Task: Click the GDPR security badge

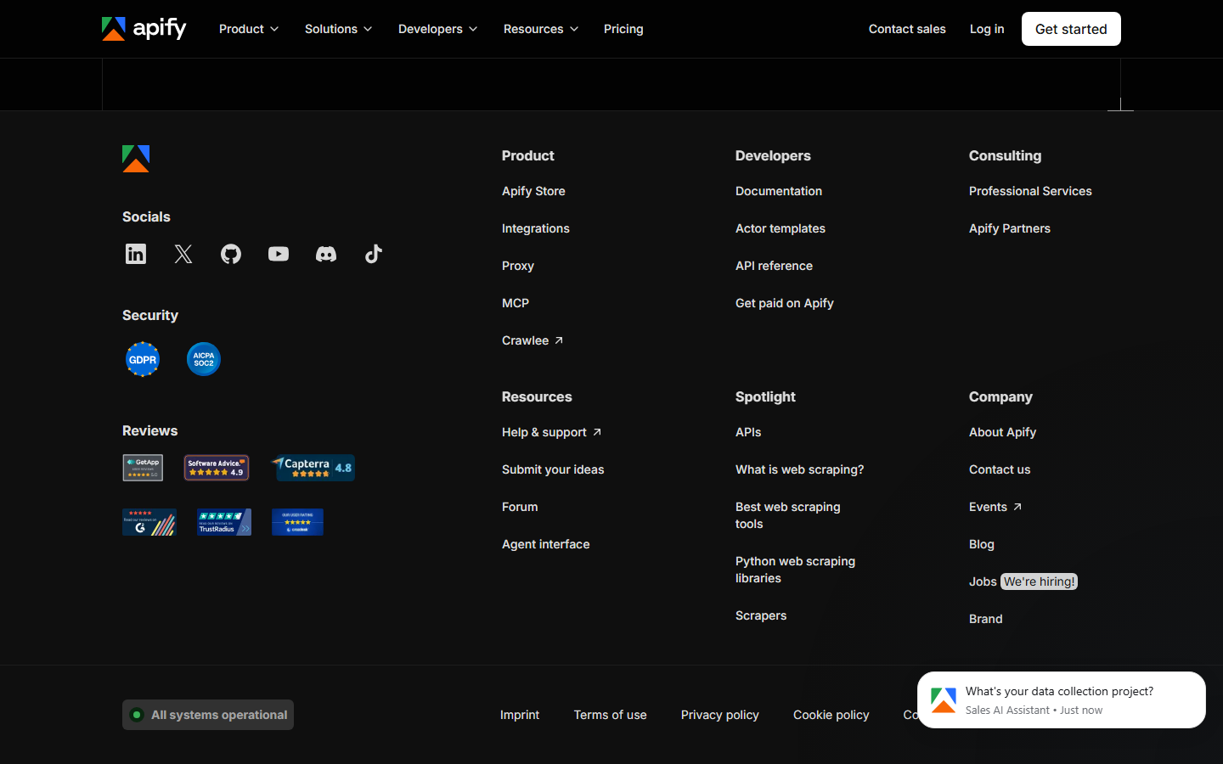Action: [143, 359]
